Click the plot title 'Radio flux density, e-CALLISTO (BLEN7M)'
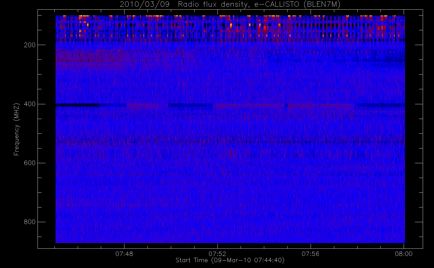The image size is (434, 268). [x=259, y=5]
